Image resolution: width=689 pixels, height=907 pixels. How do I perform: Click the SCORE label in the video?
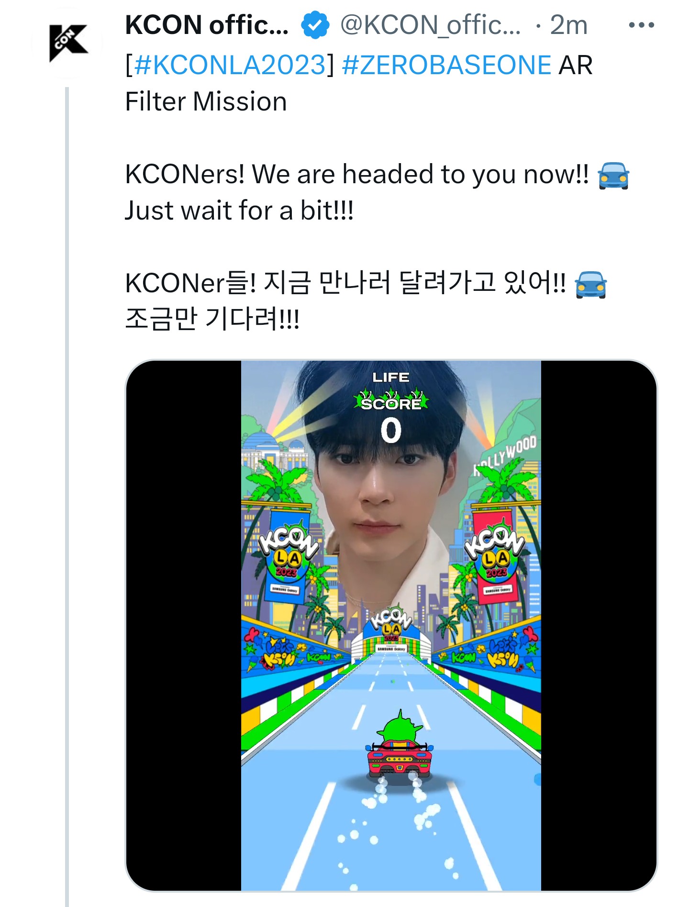(x=391, y=404)
